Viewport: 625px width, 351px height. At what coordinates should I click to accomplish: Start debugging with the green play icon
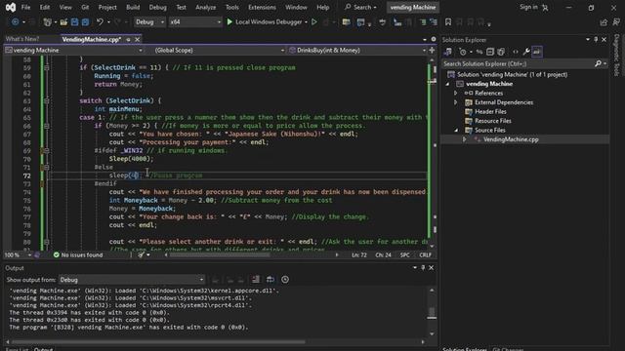click(229, 22)
